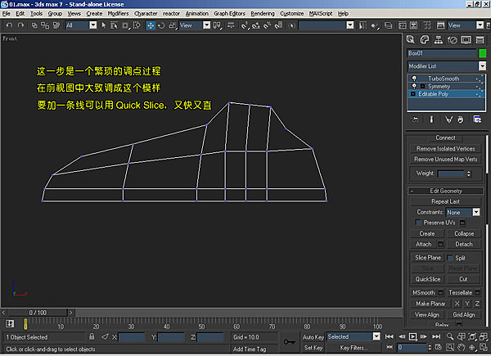Click the green object color swatch
The width and height of the screenshot is (491, 356).
[483, 53]
